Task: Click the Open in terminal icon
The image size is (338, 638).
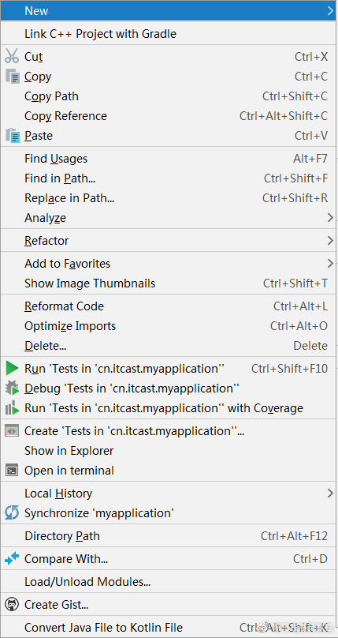Action: [x=12, y=471]
